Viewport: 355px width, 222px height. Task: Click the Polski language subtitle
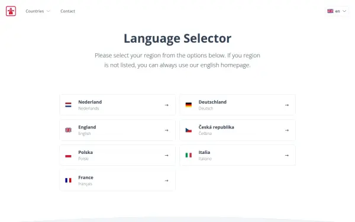(83, 159)
